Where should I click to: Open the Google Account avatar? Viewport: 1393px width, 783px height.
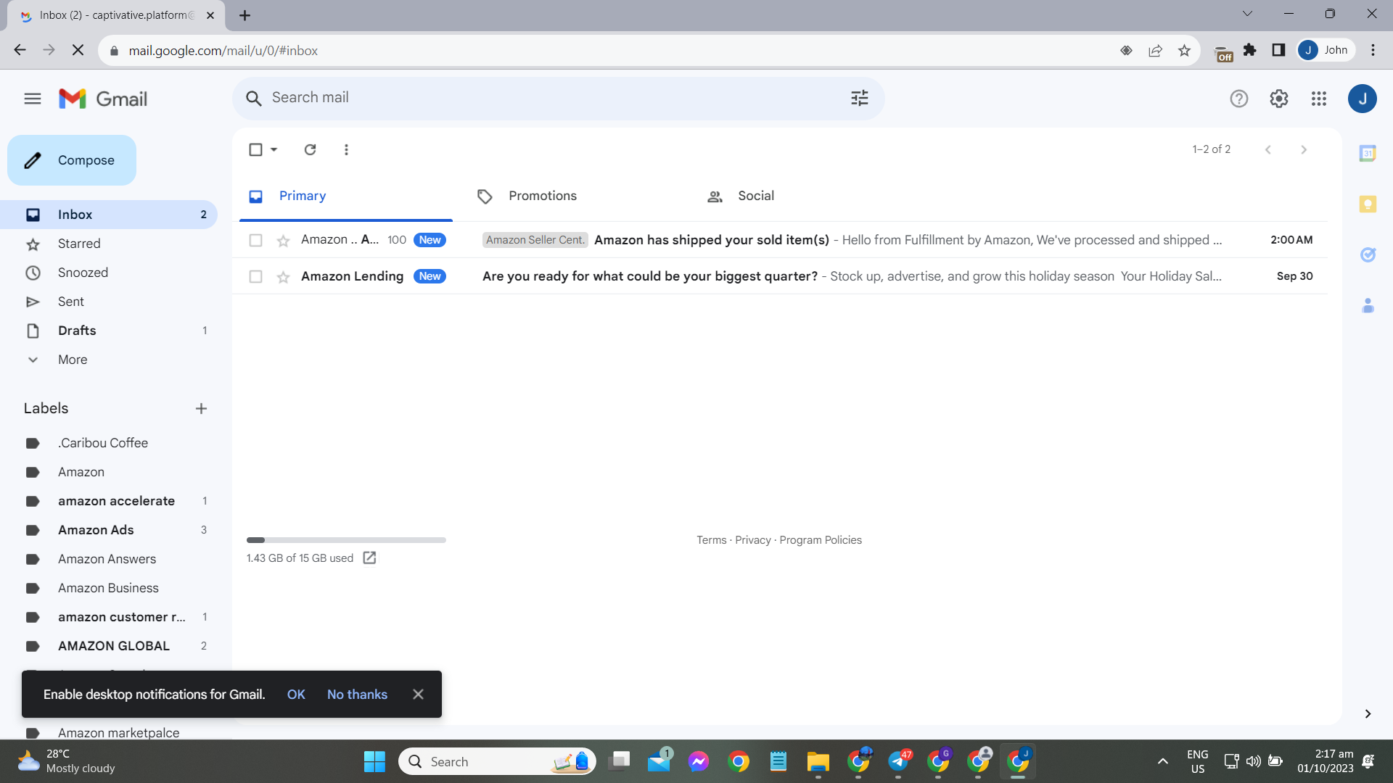pos(1363,99)
